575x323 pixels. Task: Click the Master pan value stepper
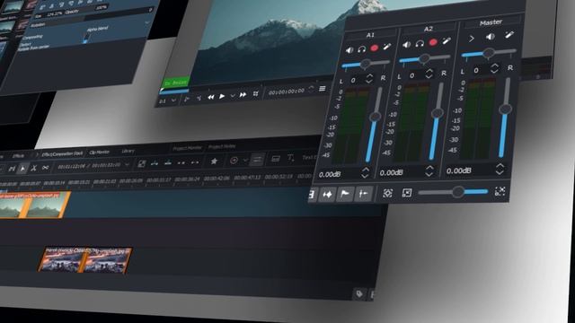pos(494,68)
